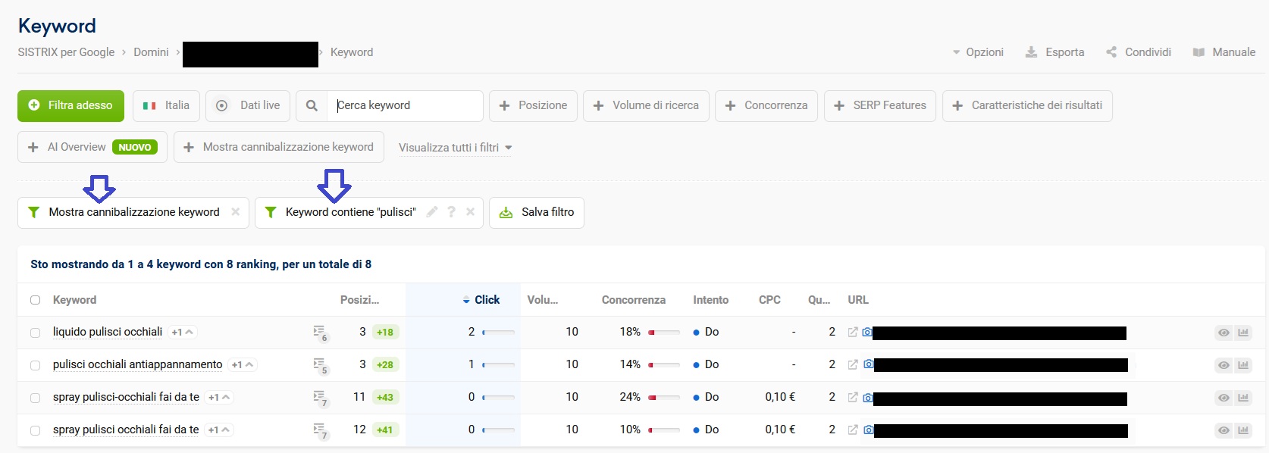Image resolution: width=1269 pixels, height=453 pixels.
Task: Open external URL link for pulisci occhiali antiappannamento
Action: pyautogui.click(x=853, y=364)
